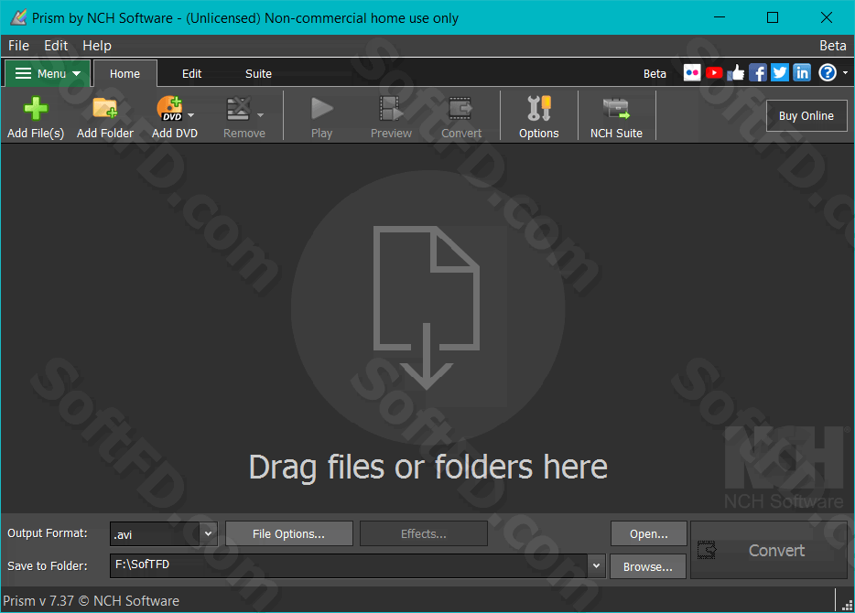The height and width of the screenshot is (613, 855).
Task: Click Beta at the menu bar right
Action: click(833, 46)
